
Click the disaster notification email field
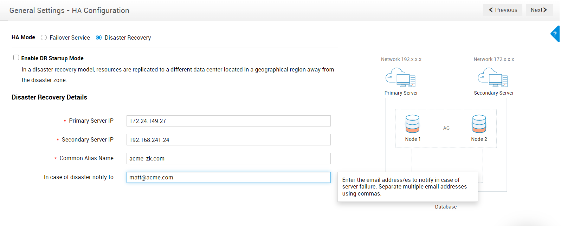click(228, 177)
